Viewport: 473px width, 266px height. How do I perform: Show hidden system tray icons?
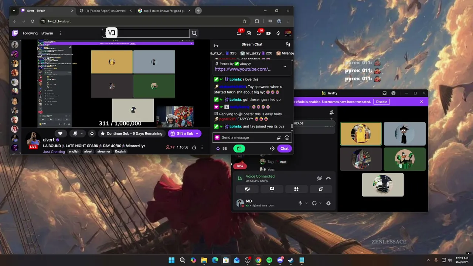coord(428,260)
